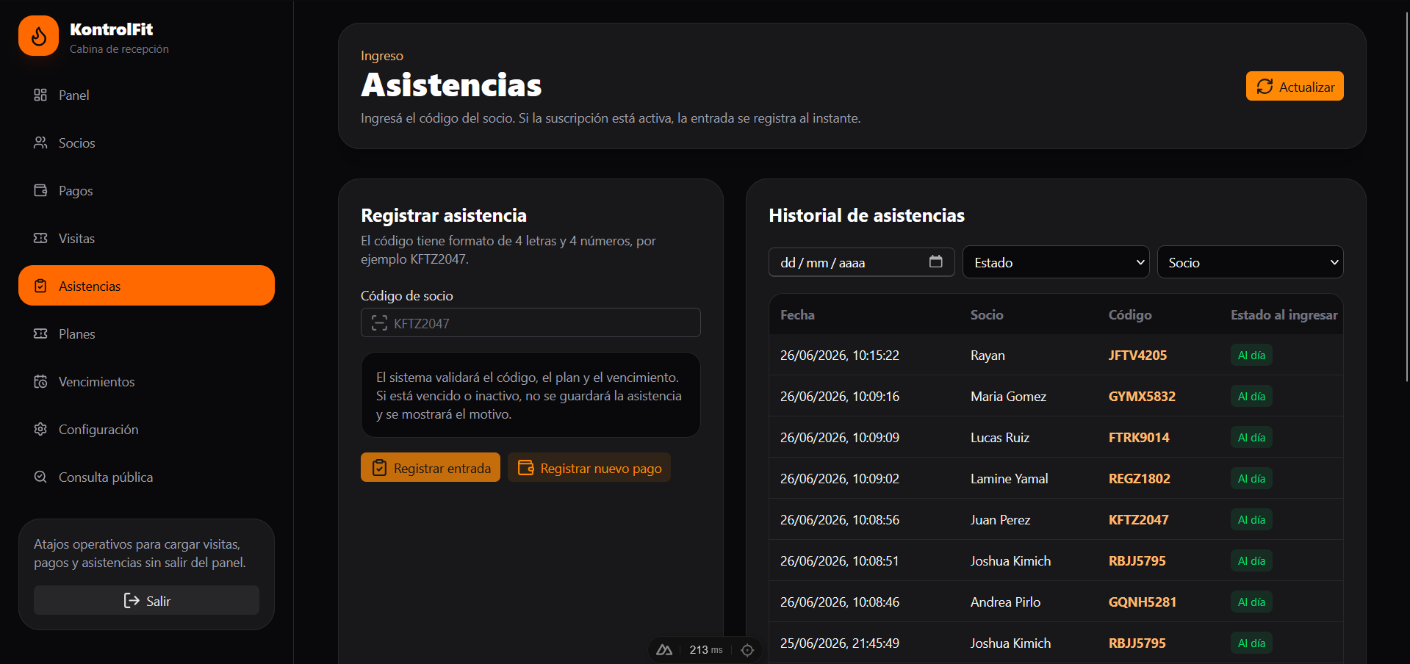
Task: Focus the Código de socio input field
Action: click(x=530, y=322)
